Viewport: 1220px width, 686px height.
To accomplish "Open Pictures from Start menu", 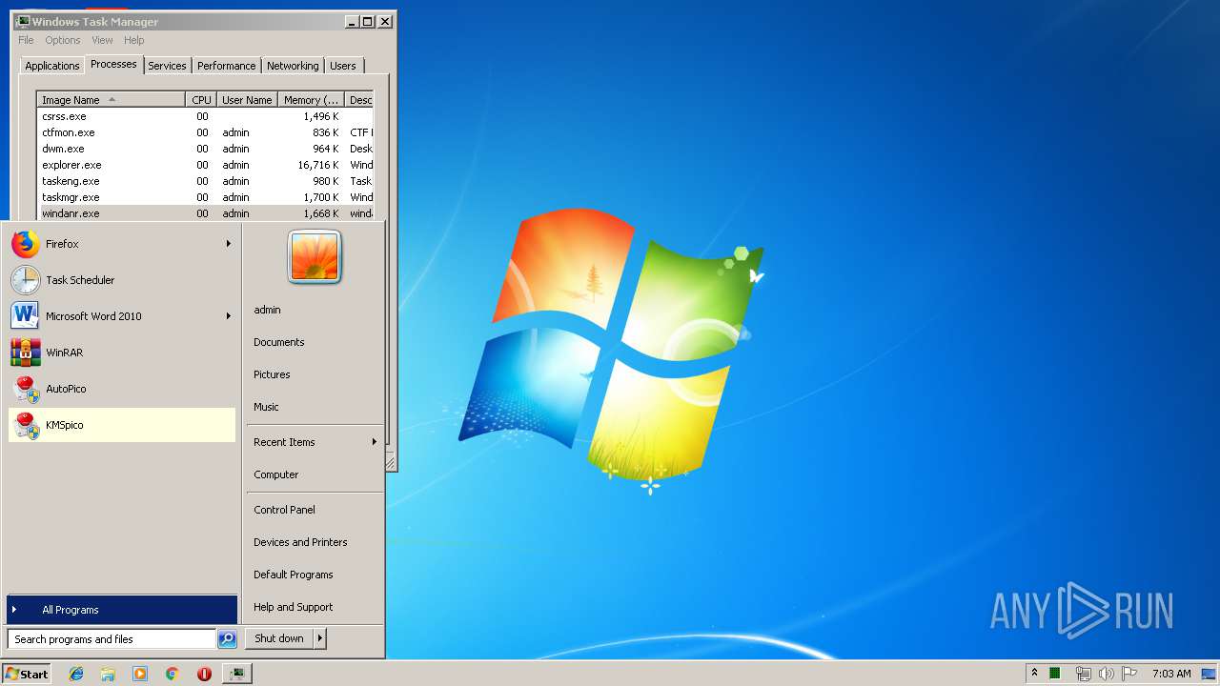I will [x=272, y=374].
